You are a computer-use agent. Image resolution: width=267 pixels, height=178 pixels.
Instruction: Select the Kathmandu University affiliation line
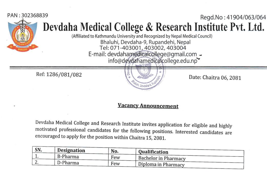(142, 36)
